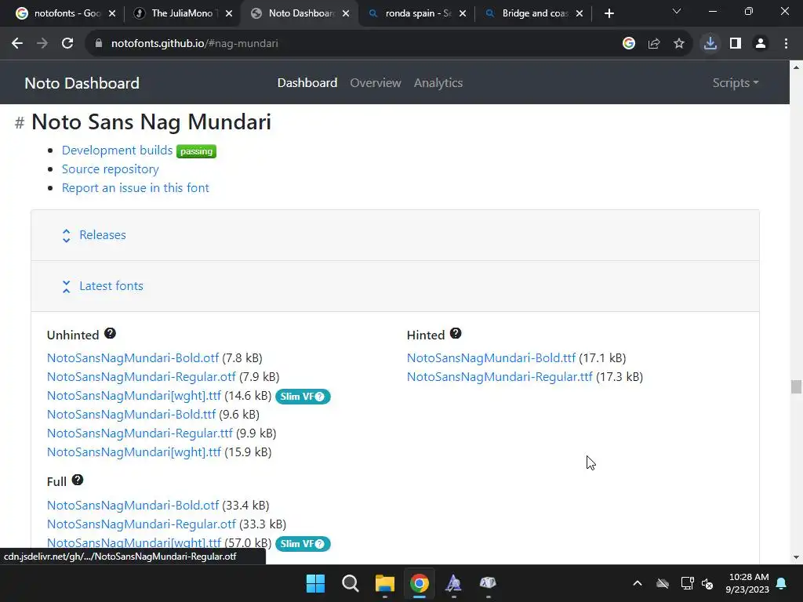
Task: Open the taskbar clock and date
Action: pyautogui.click(x=747, y=583)
